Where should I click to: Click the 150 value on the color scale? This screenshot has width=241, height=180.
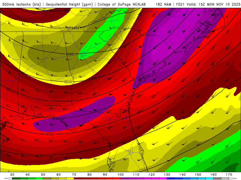point(198,175)
